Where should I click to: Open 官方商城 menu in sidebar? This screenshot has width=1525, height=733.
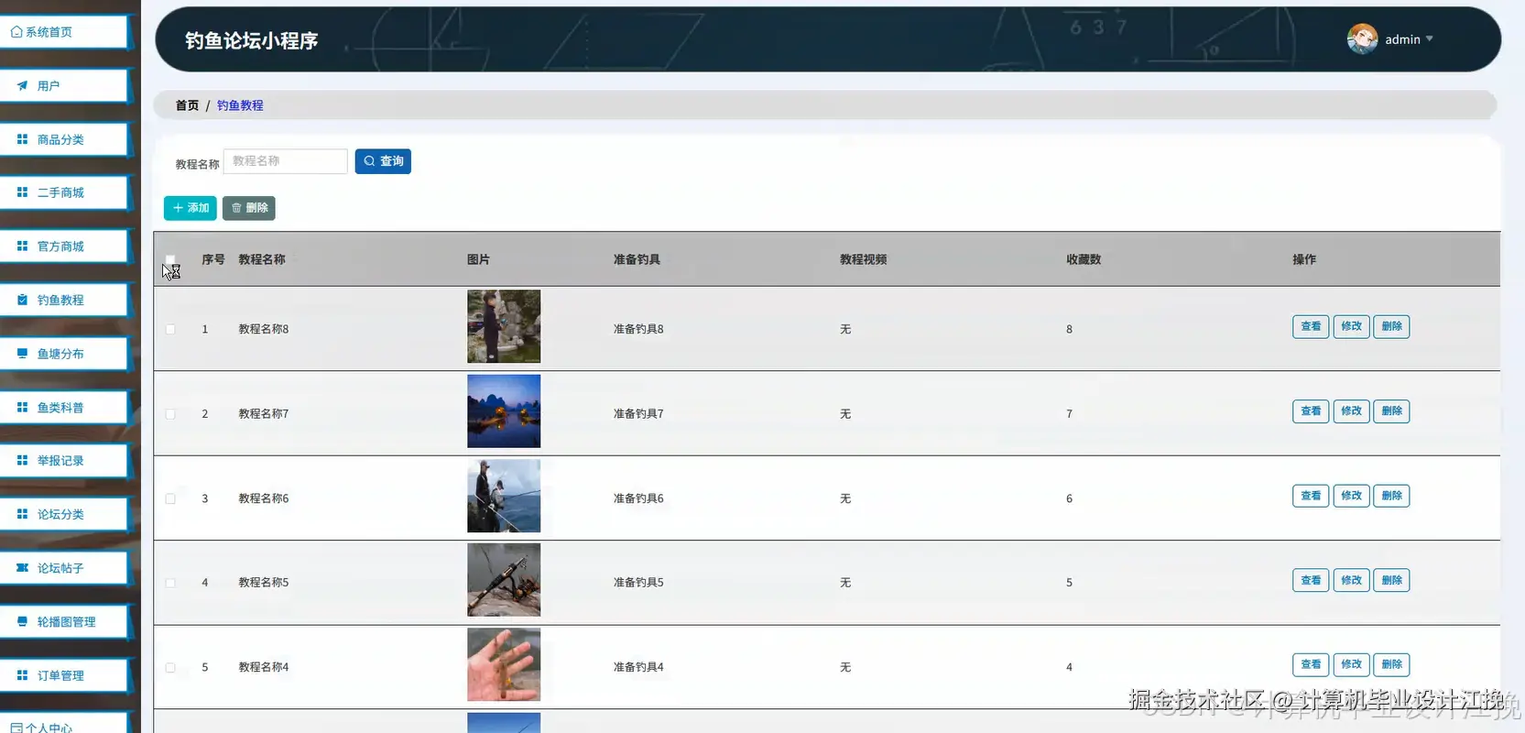pos(64,246)
